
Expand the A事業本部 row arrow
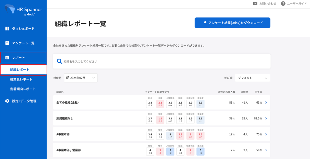(x=266, y=134)
